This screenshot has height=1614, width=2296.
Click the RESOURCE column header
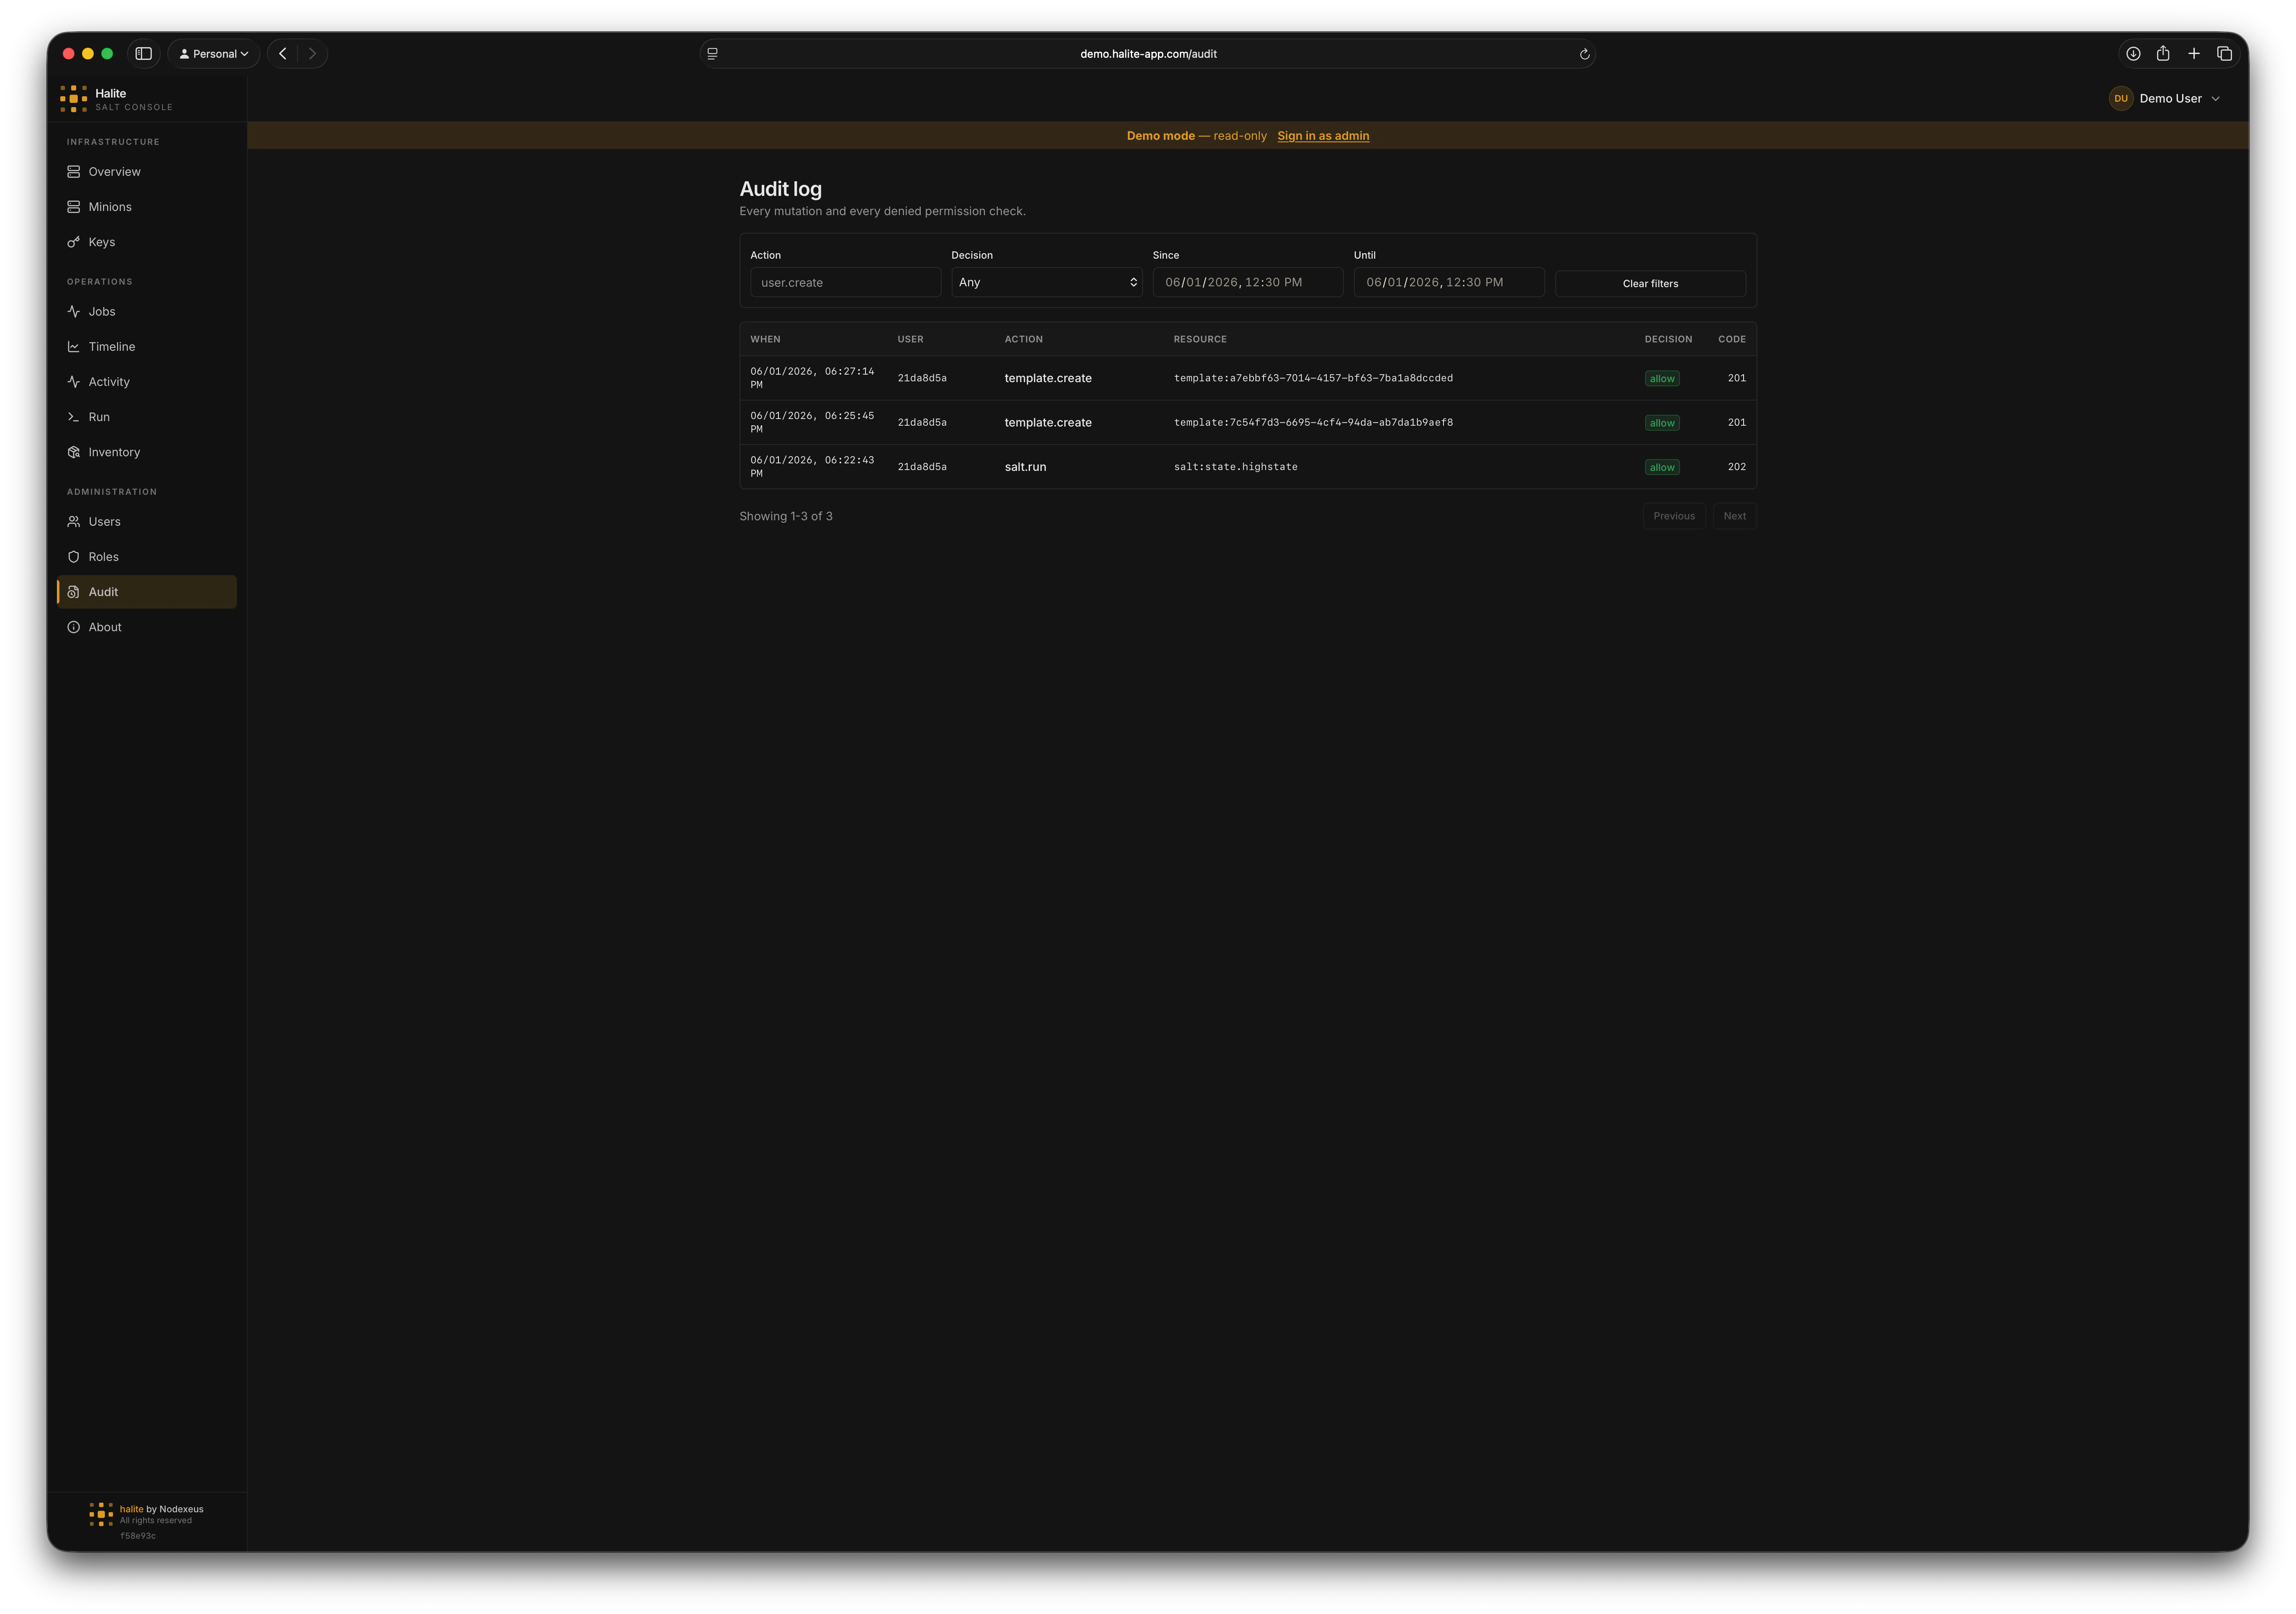1200,339
